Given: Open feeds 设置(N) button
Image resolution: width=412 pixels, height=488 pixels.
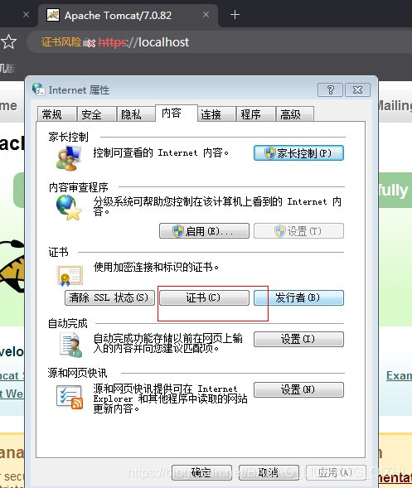Looking at the screenshot, I should click(298, 389).
